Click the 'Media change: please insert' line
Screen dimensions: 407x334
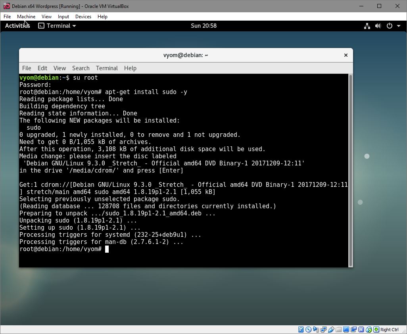pyautogui.click(x=98, y=156)
